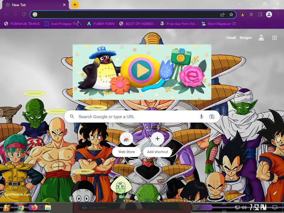This screenshot has height=213, width=284.
Task: Open the Gmail link
Action: coord(231,37)
